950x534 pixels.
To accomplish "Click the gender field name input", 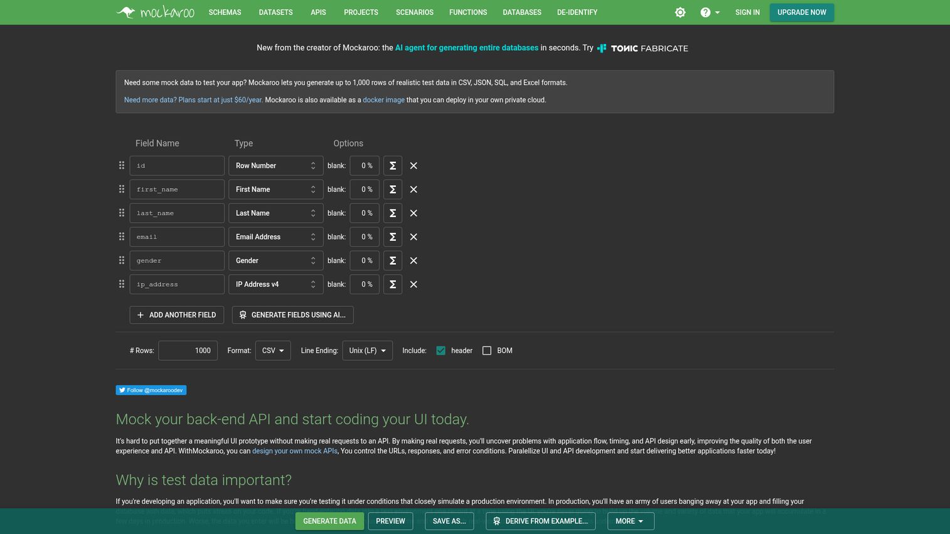I will pos(177,260).
